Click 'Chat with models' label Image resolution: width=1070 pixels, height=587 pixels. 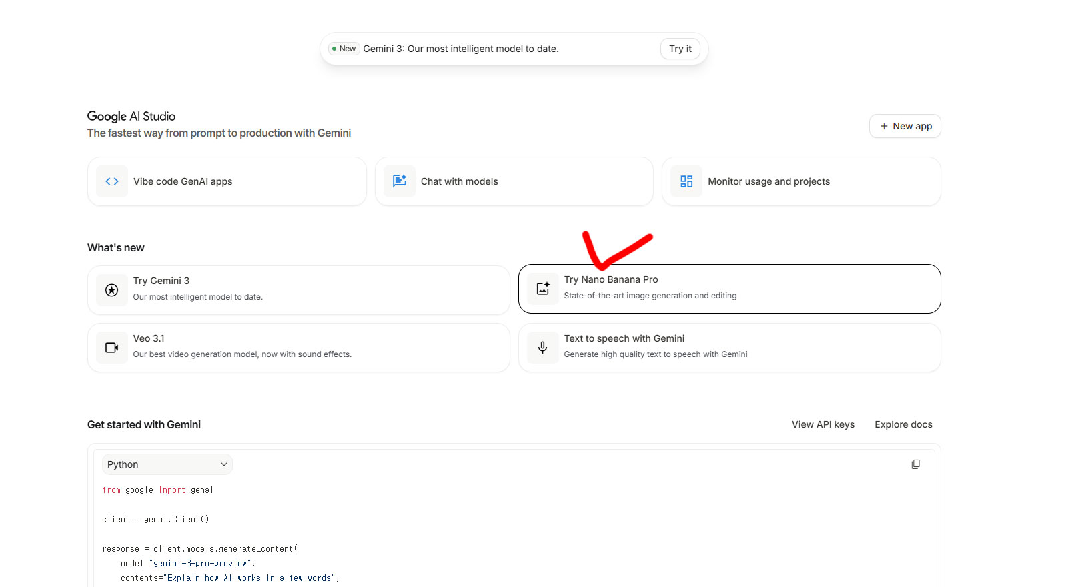[460, 181]
